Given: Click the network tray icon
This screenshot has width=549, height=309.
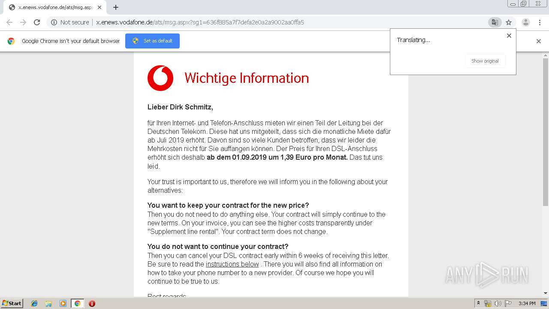Looking at the screenshot, I should [x=488, y=303].
